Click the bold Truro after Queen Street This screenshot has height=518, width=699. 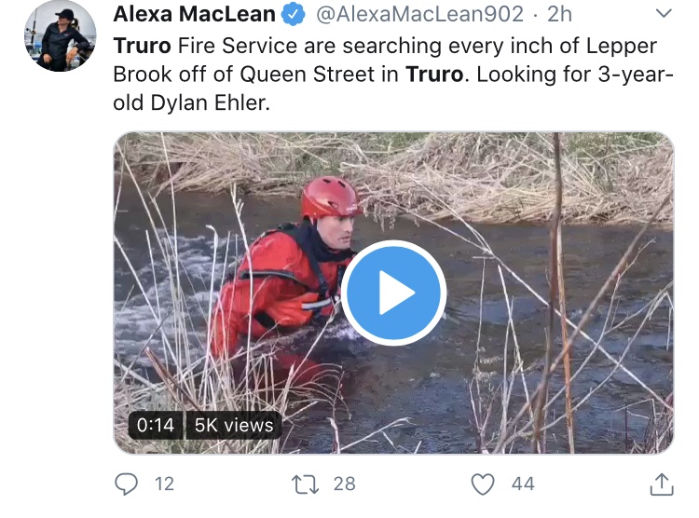point(435,74)
